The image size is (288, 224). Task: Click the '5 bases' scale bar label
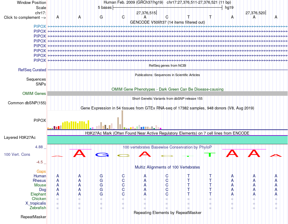pos(105,8)
